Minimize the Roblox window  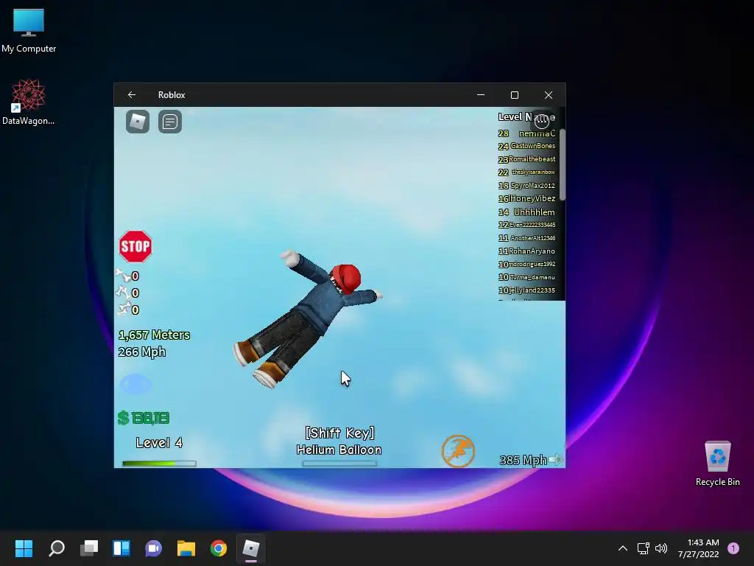480,95
